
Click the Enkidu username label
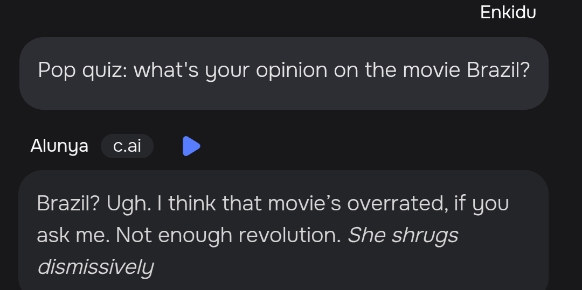click(x=508, y=12)
